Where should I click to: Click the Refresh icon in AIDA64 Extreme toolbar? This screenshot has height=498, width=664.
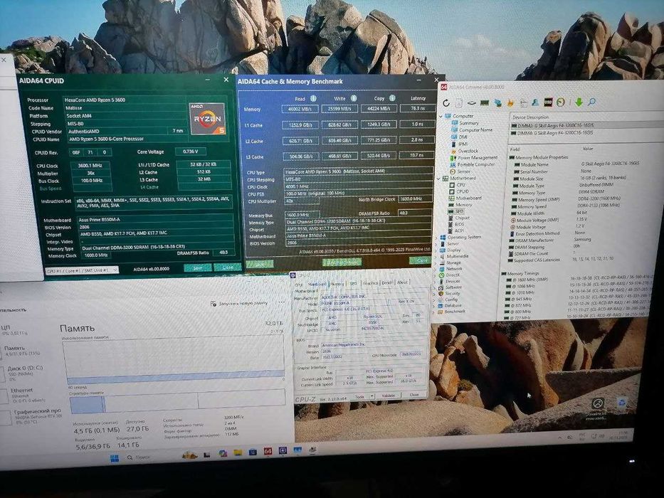[x=446, y=103]
